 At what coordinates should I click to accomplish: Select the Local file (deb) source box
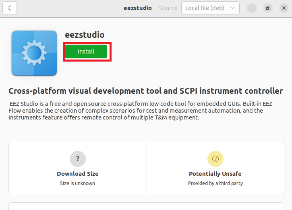[x=205, y=8]
